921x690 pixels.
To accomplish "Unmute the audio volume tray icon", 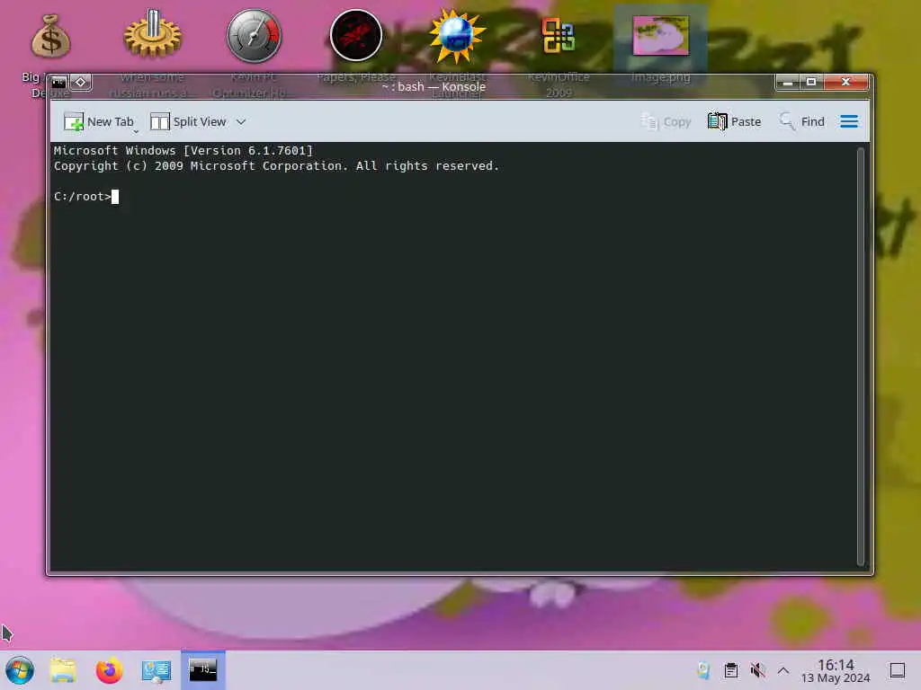I will [x=757, y=670].
